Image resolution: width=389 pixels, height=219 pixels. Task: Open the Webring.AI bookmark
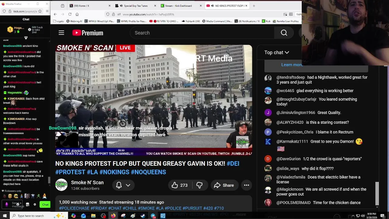click(74, 21)
